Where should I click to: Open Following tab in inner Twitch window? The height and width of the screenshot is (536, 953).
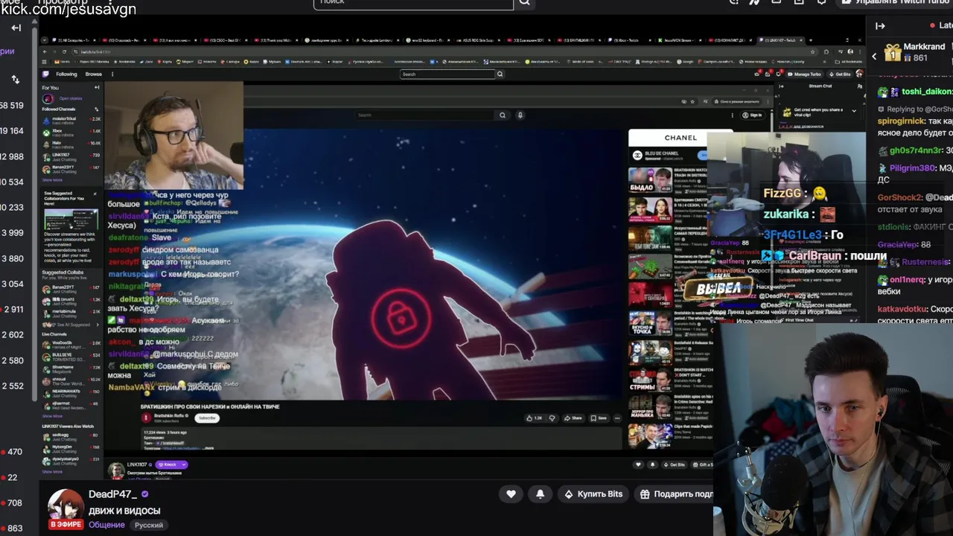(x=66, y=74)
